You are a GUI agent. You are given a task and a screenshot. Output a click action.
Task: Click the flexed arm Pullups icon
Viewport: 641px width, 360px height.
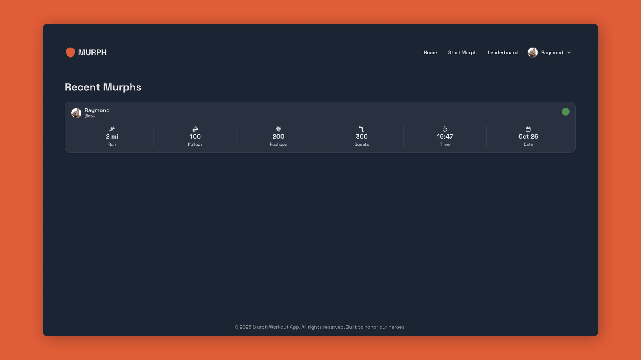tap(195, 129)
